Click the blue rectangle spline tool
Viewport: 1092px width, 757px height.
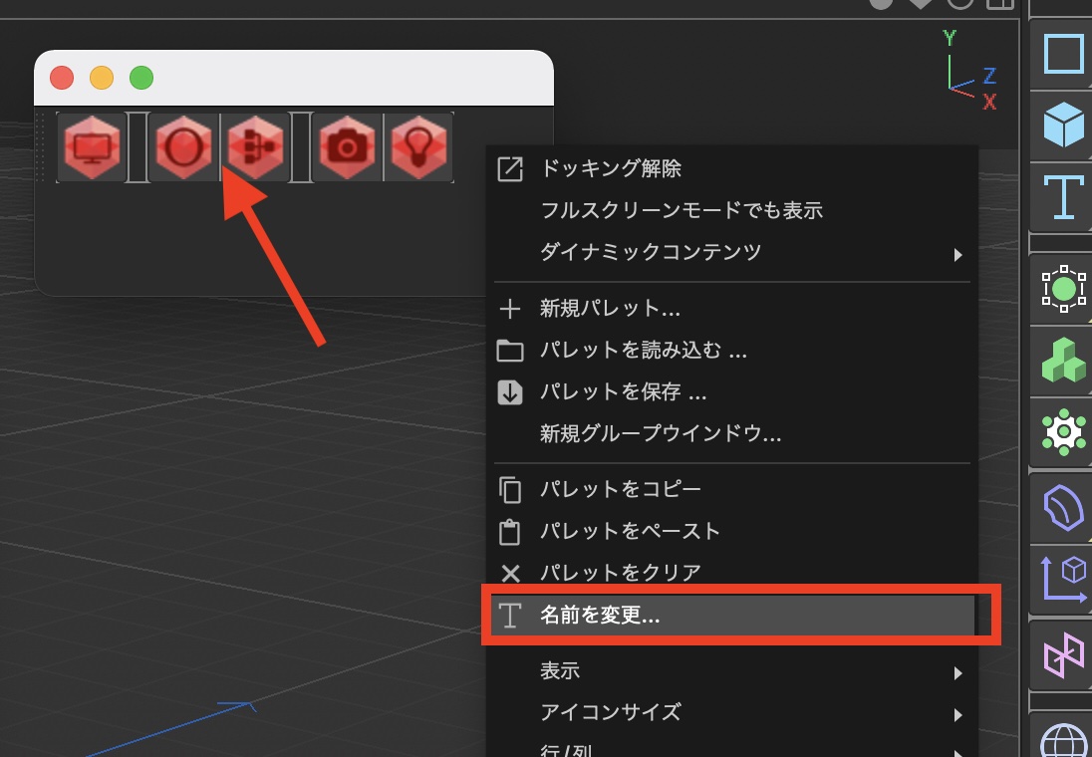point(1063,54)
